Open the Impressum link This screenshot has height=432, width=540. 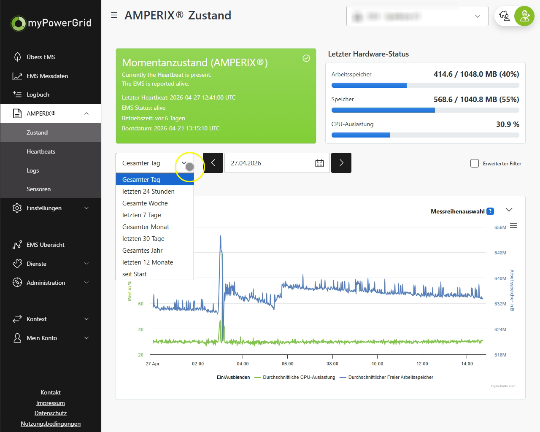(x=51, y=403)
